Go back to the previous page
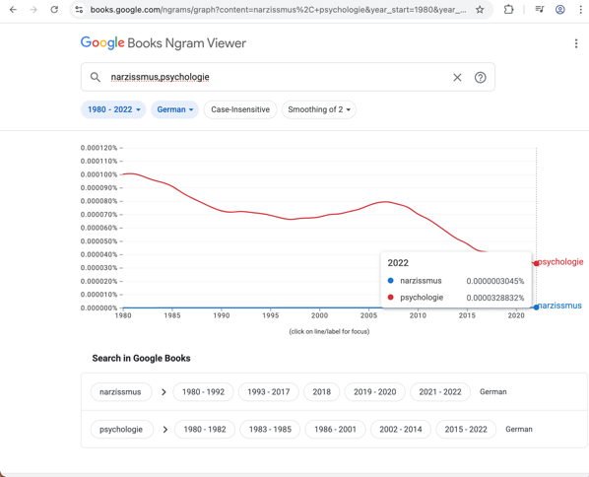The height and width of the screenshot is (477, 589). [13, 10]
